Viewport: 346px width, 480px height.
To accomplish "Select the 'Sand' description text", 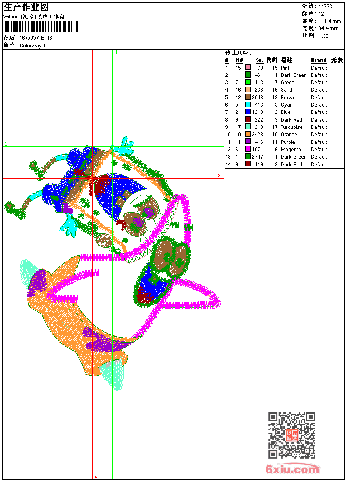I will 286,90.
